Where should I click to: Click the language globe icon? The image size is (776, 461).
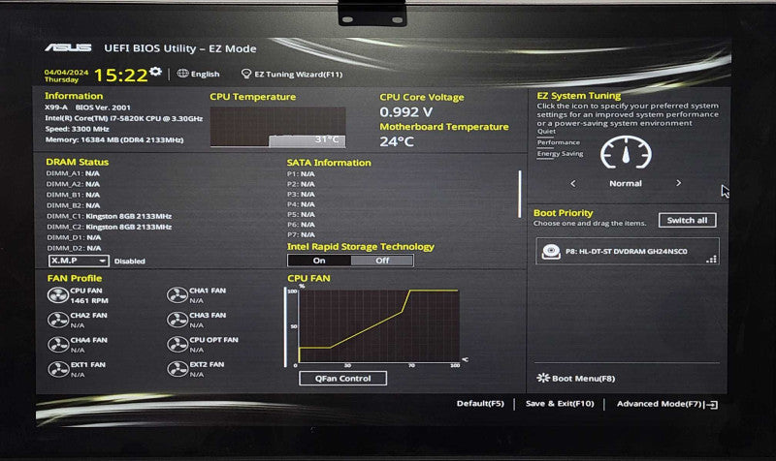pos(182,74)
